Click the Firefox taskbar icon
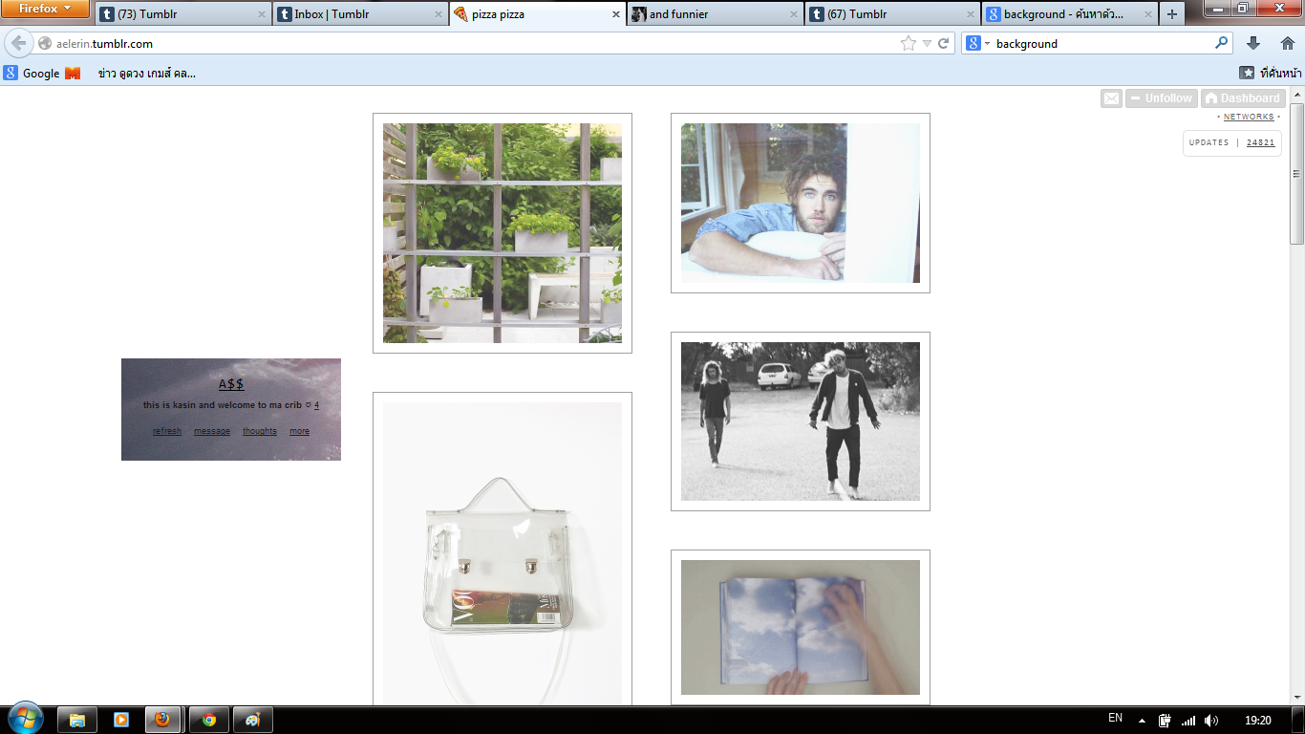Screen dimensions: 1305x734 (x=164, y=720)
